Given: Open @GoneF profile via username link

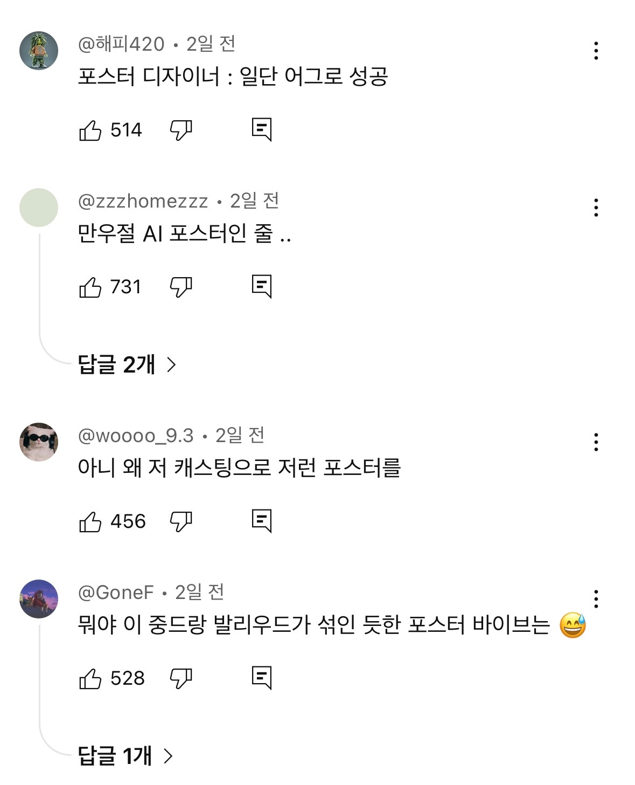Looking at the screenshot, I should click(116, 593).
